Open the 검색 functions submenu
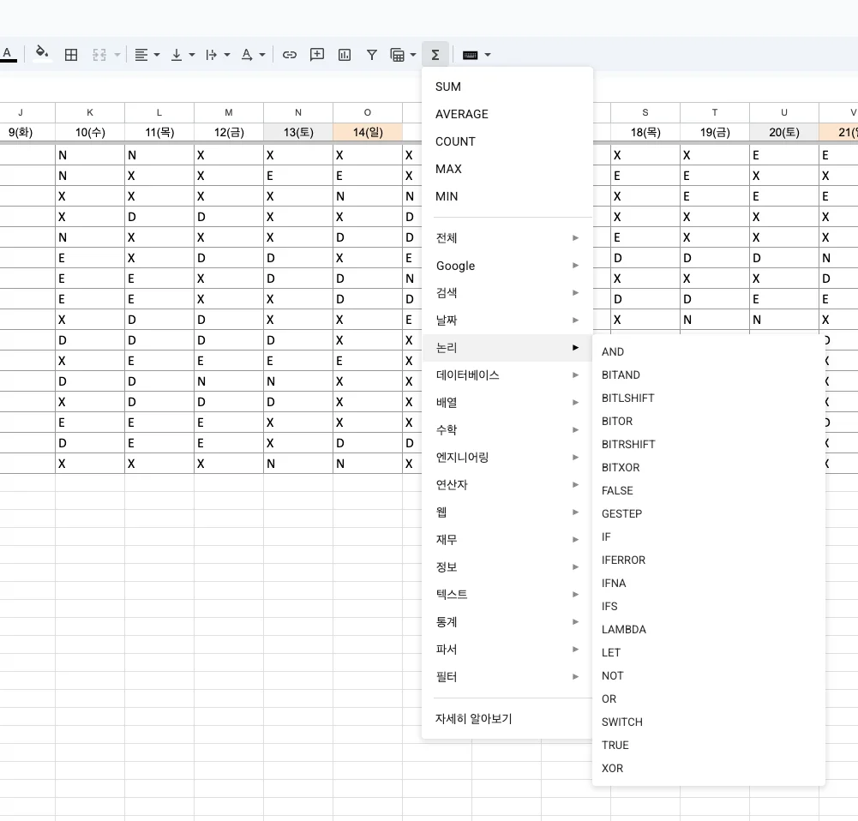The width and height of the screenshot is (858, 821). [x=507, y=292]
